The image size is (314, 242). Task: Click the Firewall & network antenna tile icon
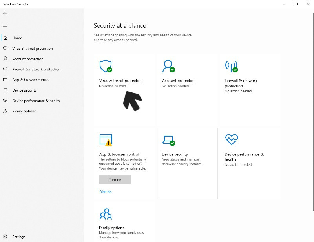231,66
